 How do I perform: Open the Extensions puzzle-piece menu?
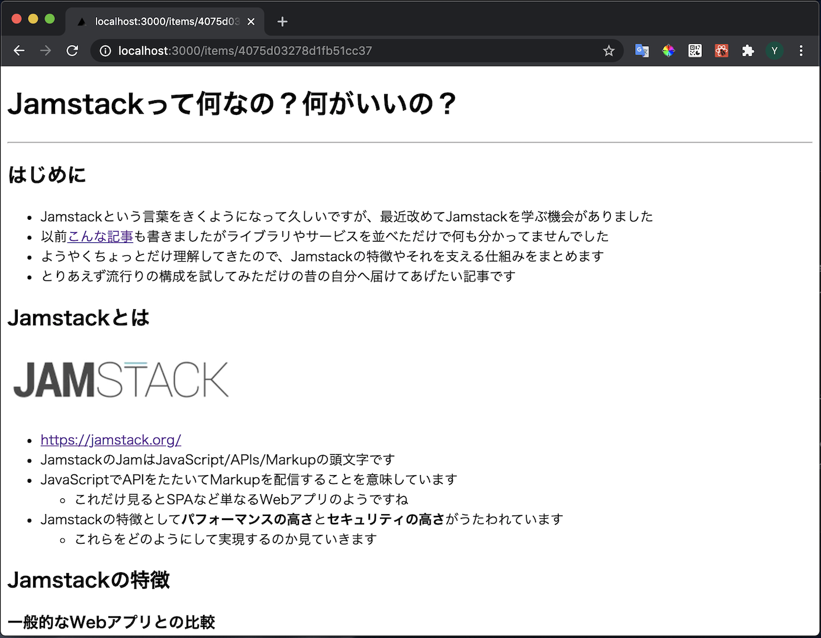coord(748,51)
